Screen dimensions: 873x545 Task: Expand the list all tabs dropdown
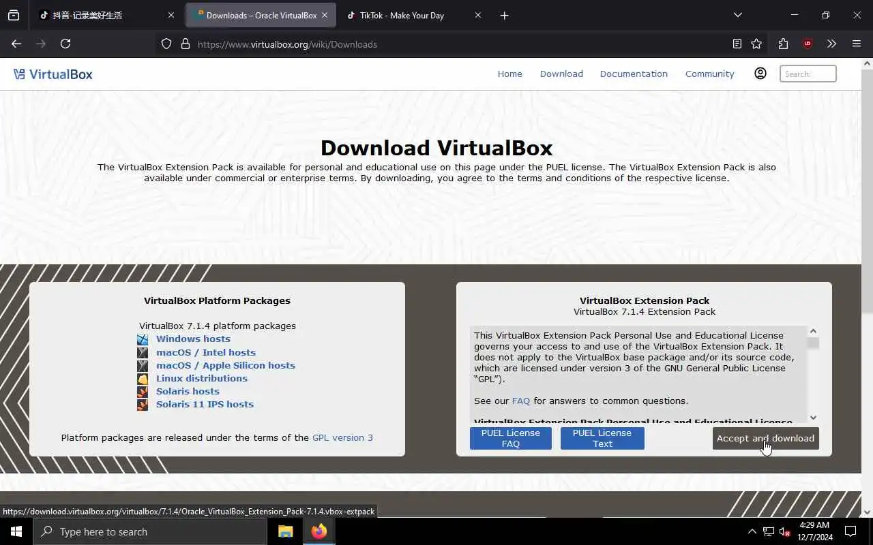(x=737, y=15)
